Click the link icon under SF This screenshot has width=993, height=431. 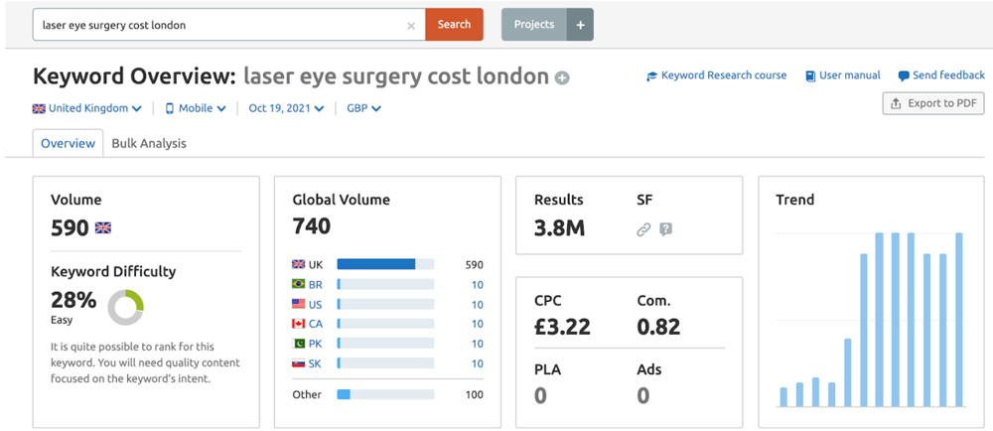pos(643,229)
